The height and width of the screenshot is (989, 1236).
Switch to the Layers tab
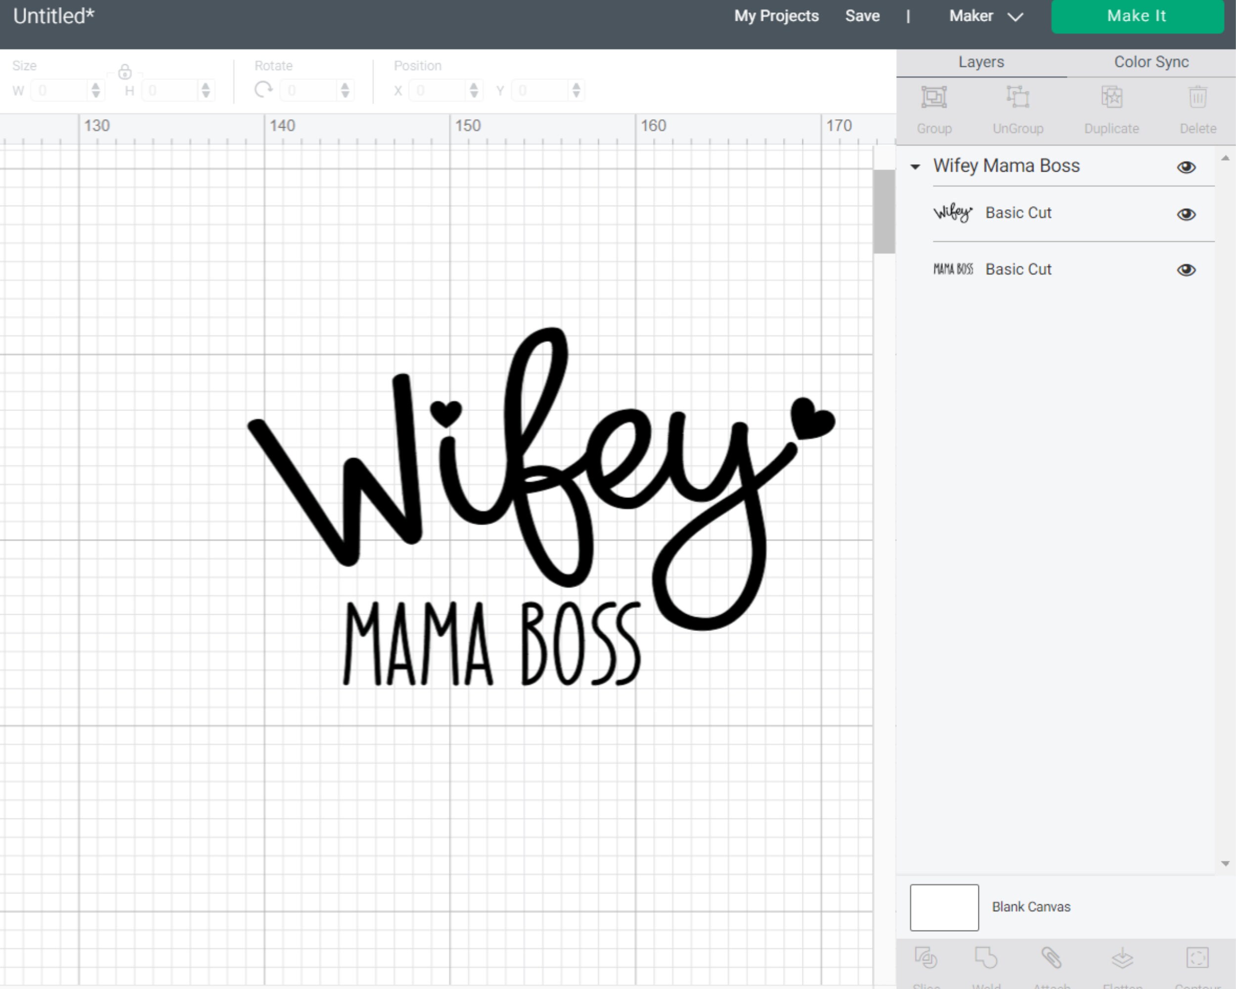[x=981, y=62]
